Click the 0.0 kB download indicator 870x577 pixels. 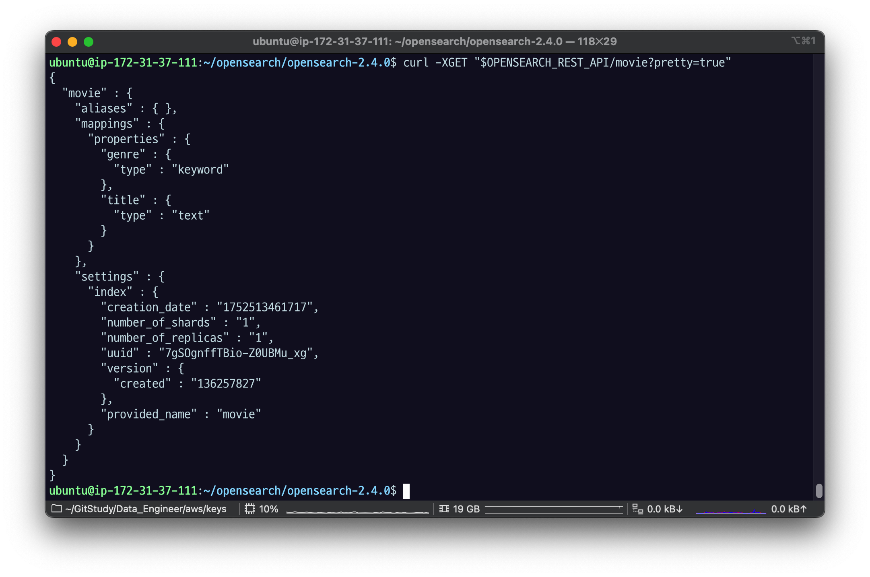(665, 509)
